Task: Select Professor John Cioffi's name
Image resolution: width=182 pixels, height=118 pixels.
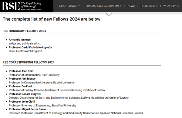Action: 22,102
